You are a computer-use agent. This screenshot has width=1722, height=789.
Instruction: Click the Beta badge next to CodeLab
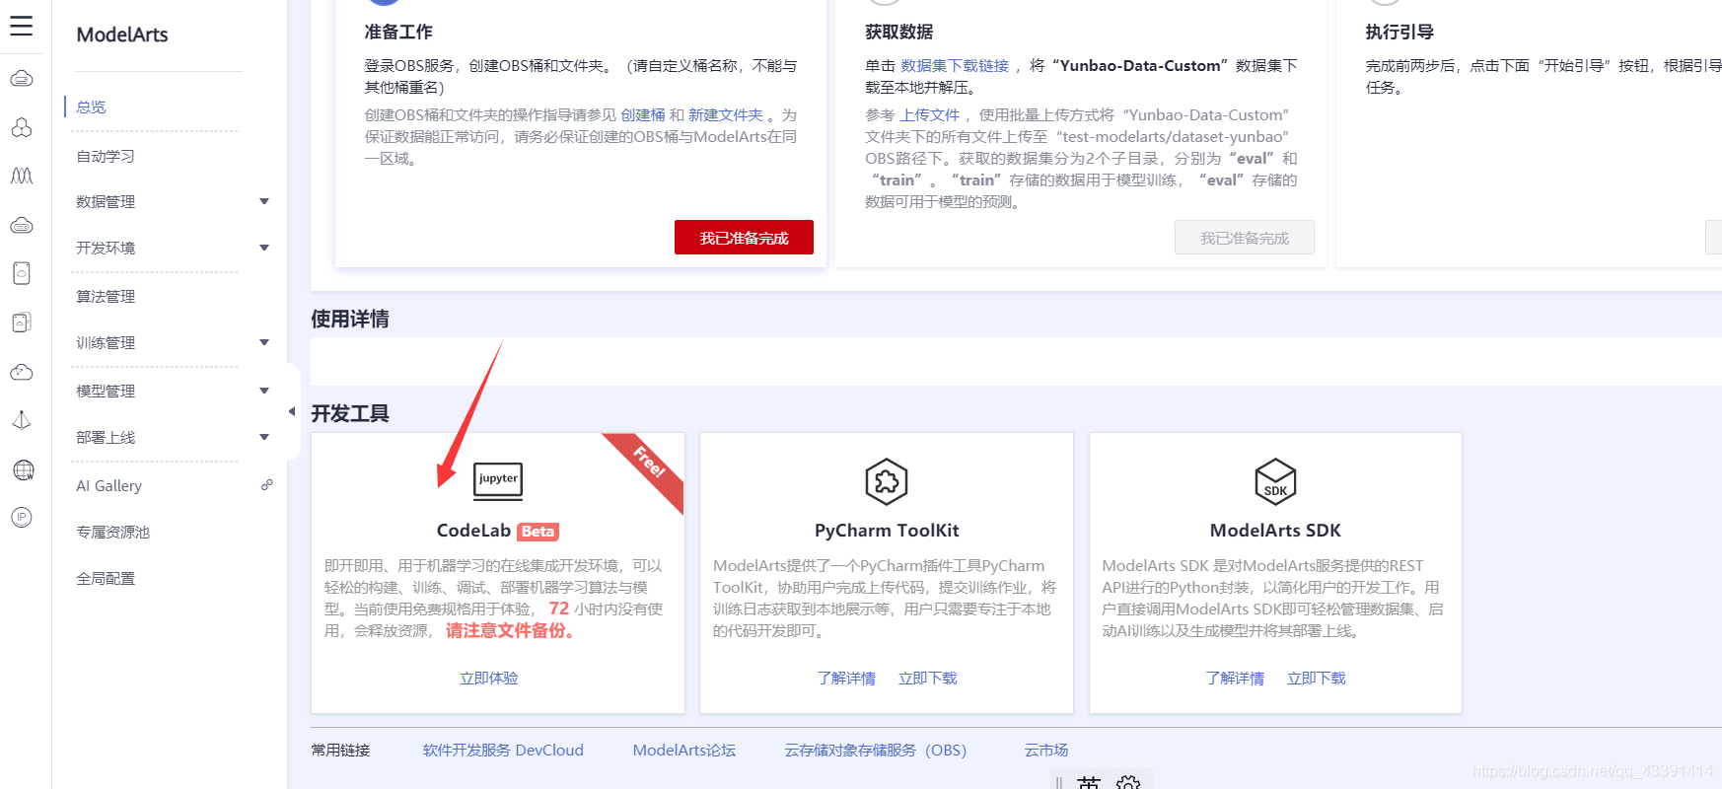click(x=538, y=532)
